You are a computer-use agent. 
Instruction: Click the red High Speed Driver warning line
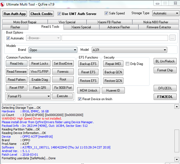pos(32,118)
